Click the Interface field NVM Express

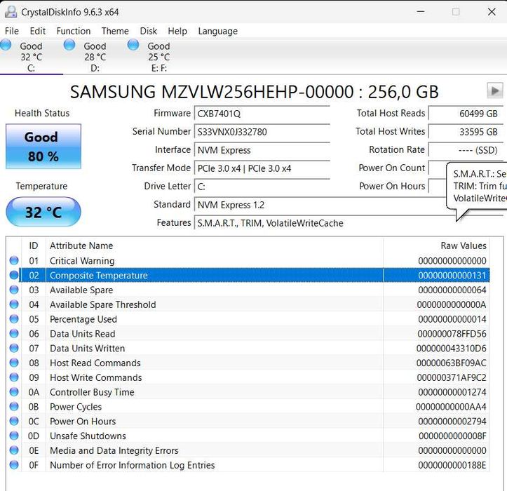coord(262,150)
